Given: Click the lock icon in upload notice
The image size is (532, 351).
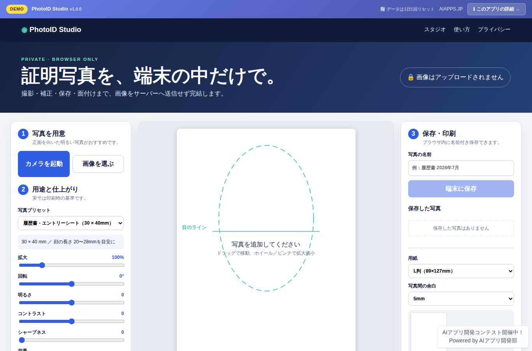Looking at the screenshot, I should coord(410,77).
